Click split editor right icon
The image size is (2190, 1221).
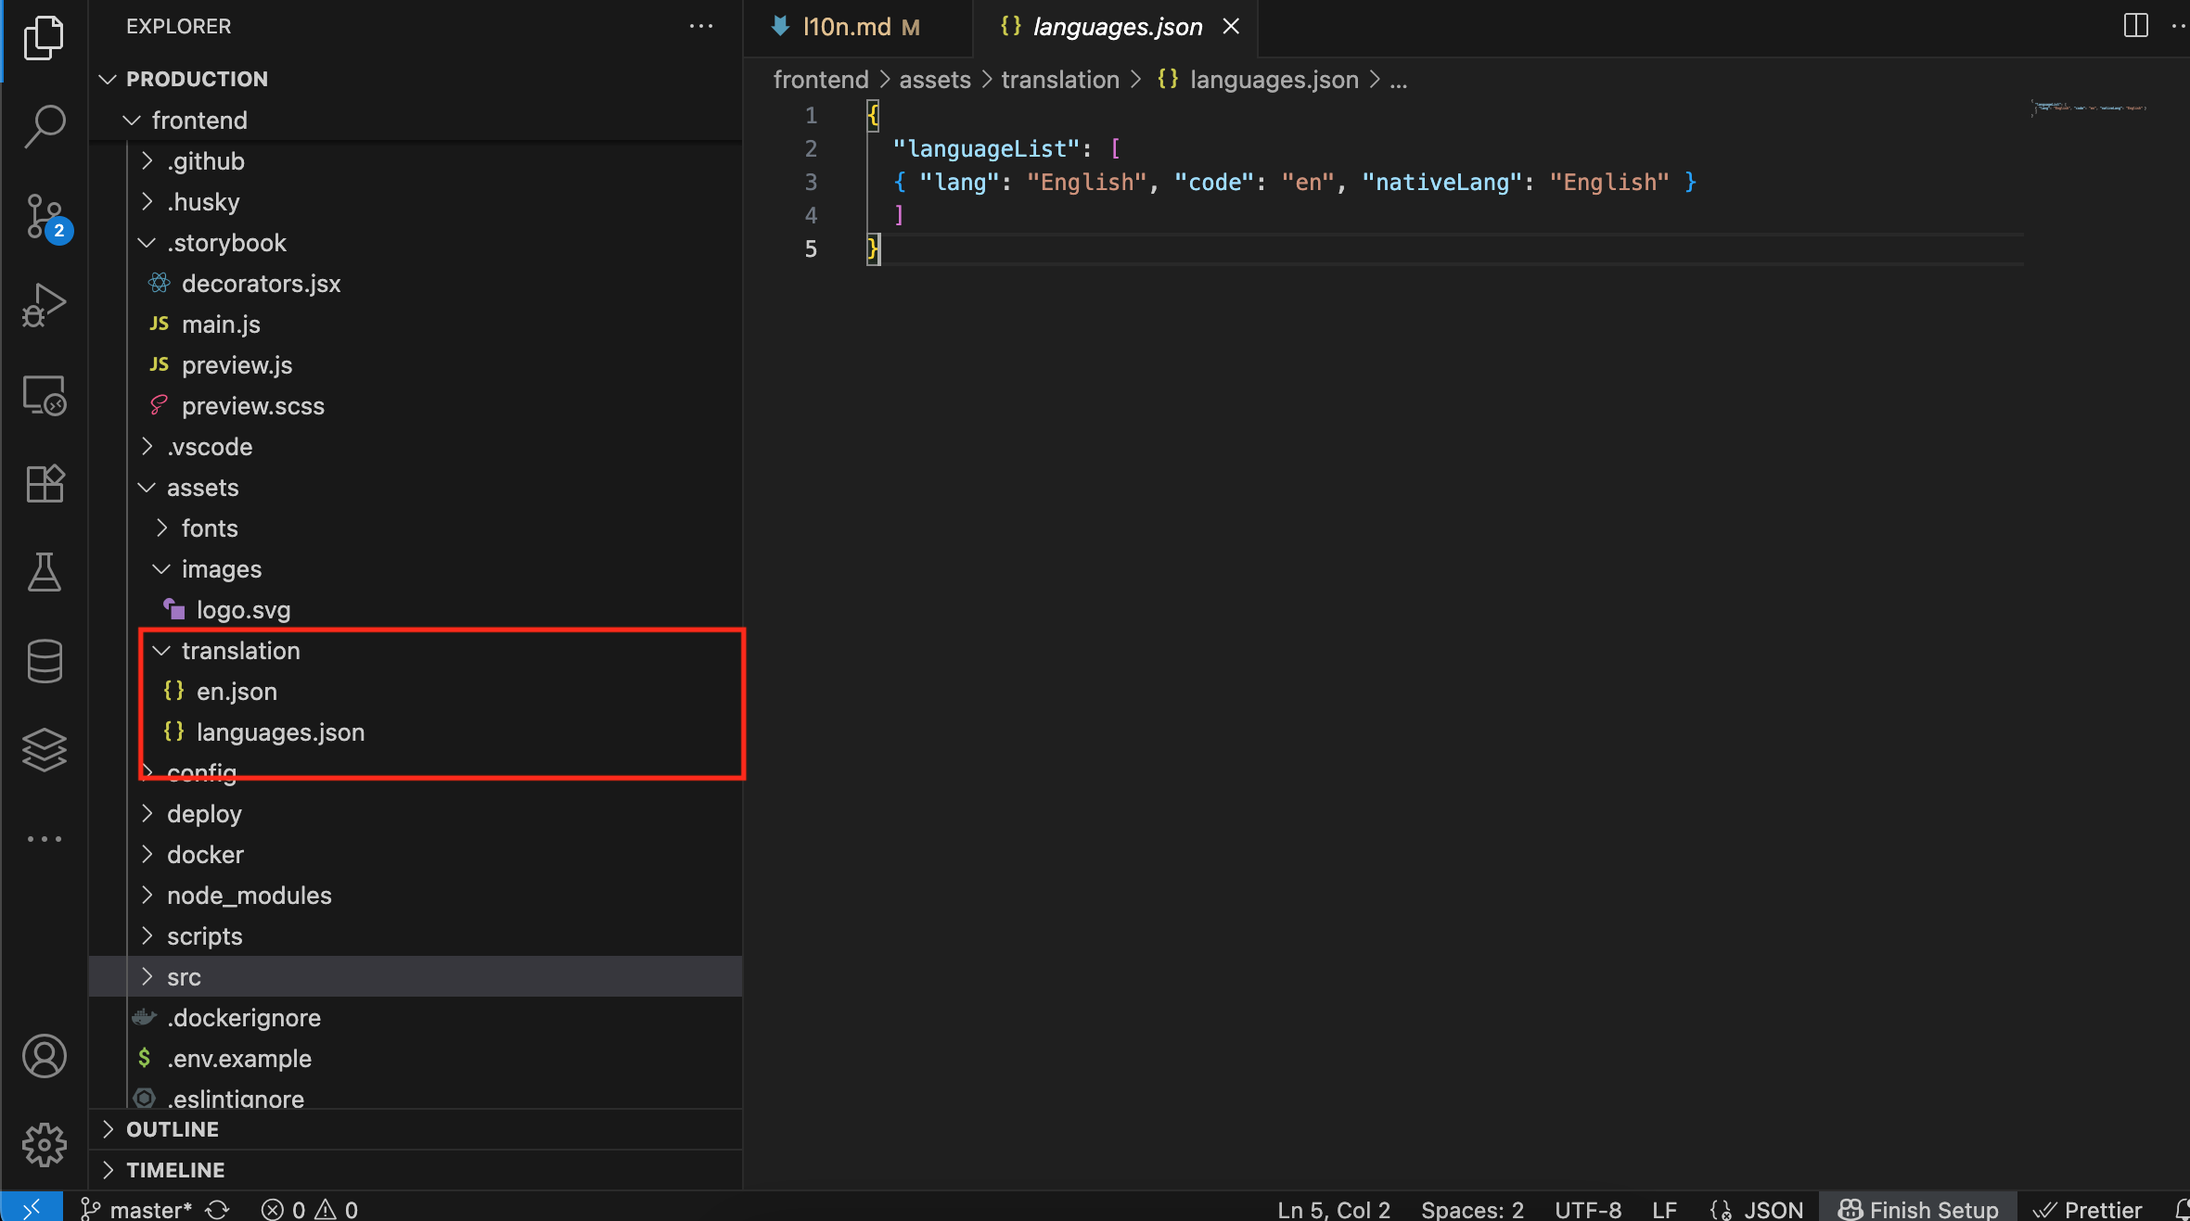2135,26
